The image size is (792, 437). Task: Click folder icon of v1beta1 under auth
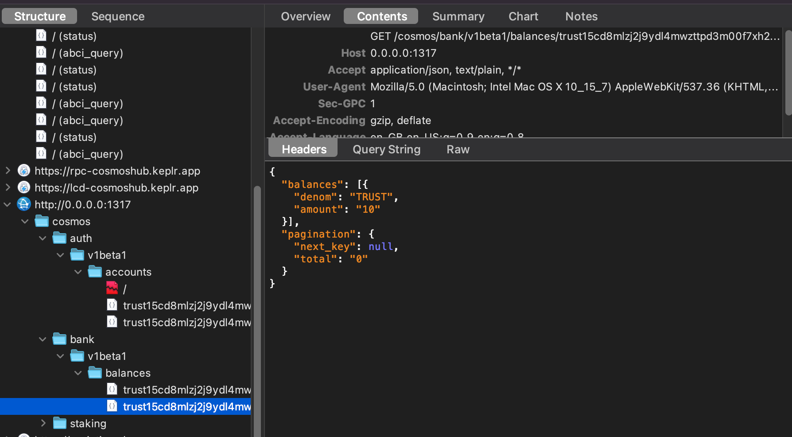[x=77, y=254]
